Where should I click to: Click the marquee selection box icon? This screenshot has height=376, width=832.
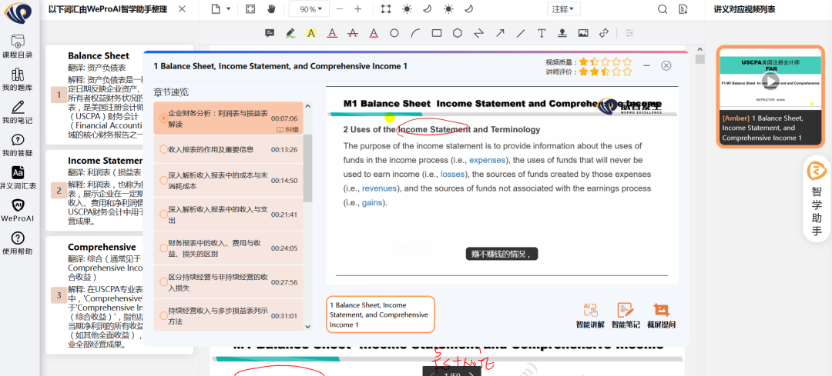(386, 9)
